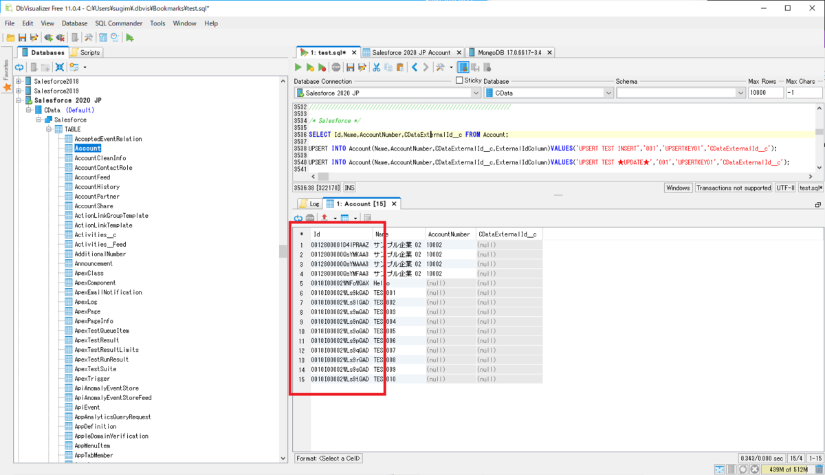Click the Export red arrow icon in result toolbar

click(x=325, y=218)
